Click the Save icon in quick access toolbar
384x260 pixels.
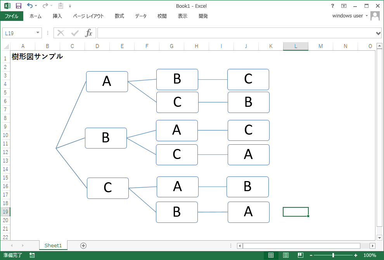19,6
